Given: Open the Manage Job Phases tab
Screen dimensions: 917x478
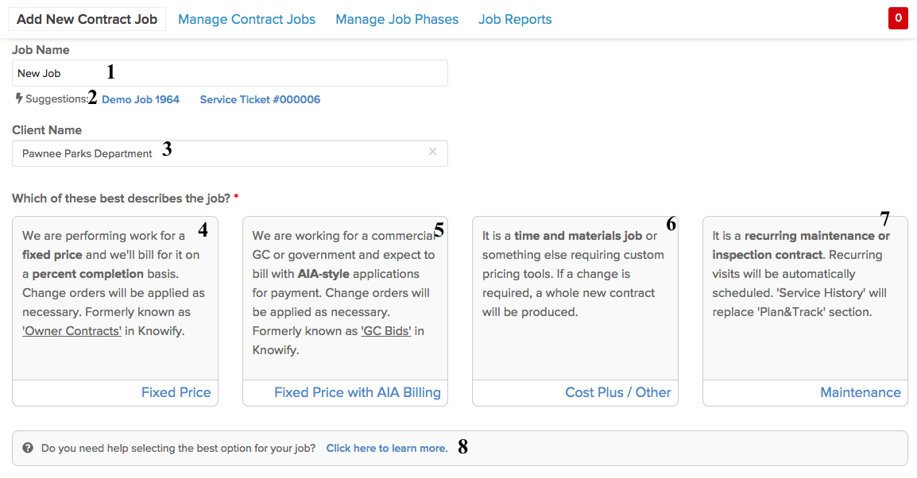Looking at the screenshot, I should (x=397, y=19).
